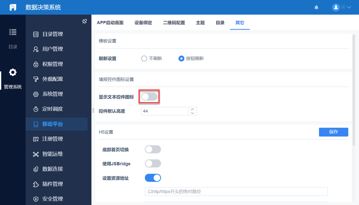Open the 目录 tab in the top bar
The height and width of the screenshot is (205, 359).
[220, 23]
